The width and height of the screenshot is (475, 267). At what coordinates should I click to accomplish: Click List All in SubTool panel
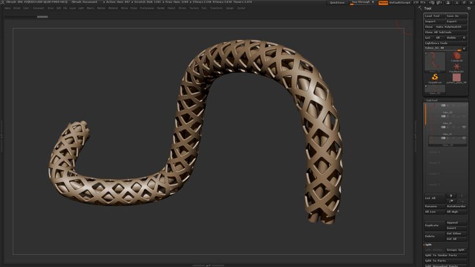434,198
